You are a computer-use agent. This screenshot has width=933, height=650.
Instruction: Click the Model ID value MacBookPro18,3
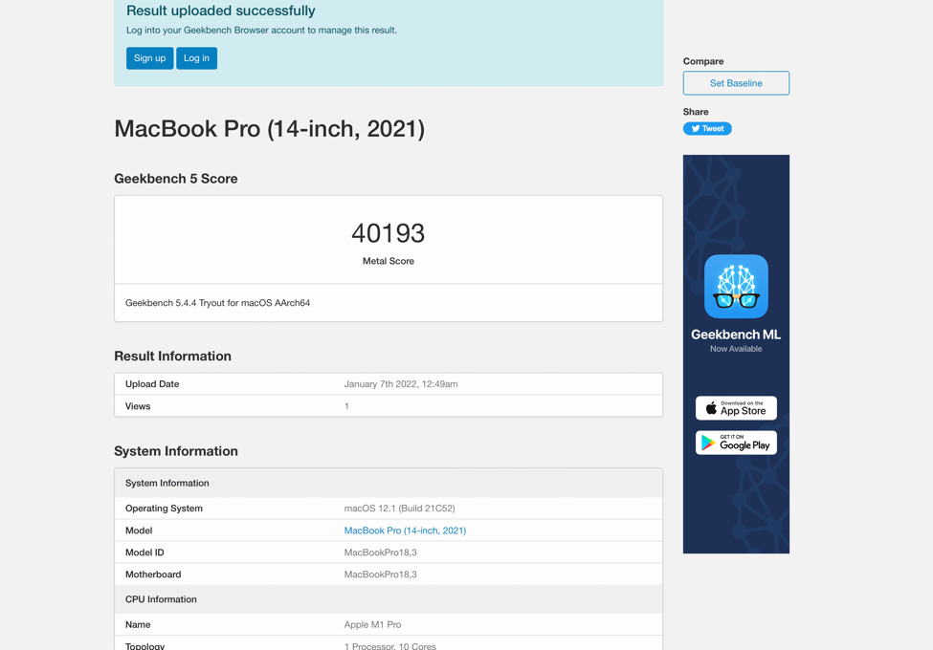[380, 552]
